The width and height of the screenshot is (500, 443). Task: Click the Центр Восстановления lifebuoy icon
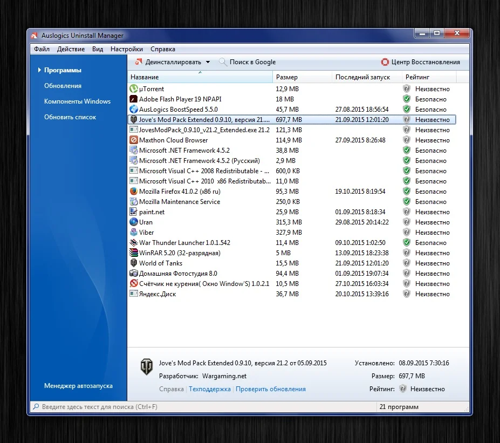click(x=385, y=62)
